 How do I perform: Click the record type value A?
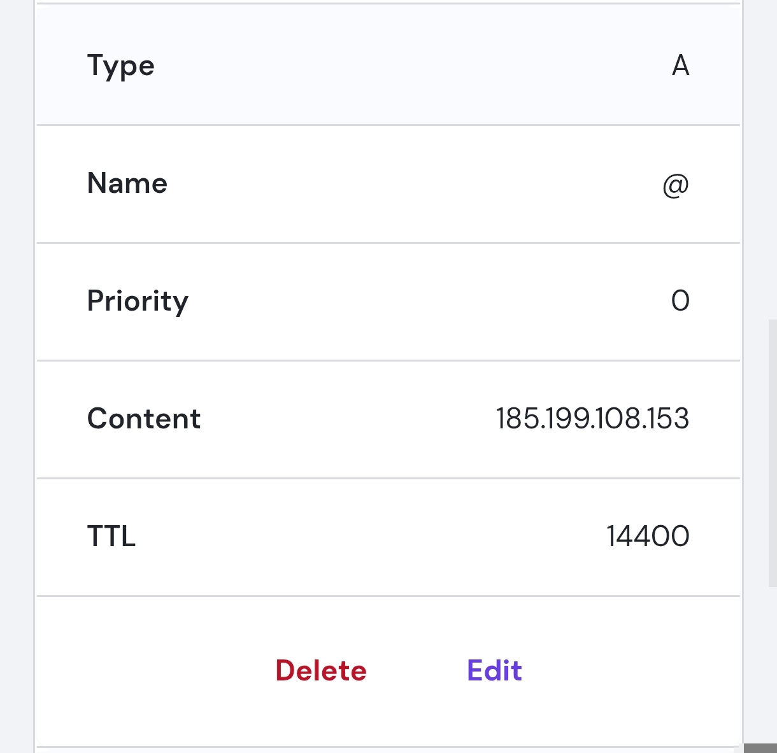pyautogui.click(x=680, y=66)
